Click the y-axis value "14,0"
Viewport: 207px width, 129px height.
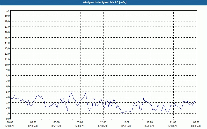click(x=7, y=43)
